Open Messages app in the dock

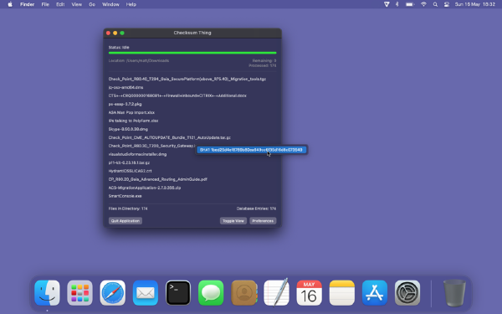(211, 293)
